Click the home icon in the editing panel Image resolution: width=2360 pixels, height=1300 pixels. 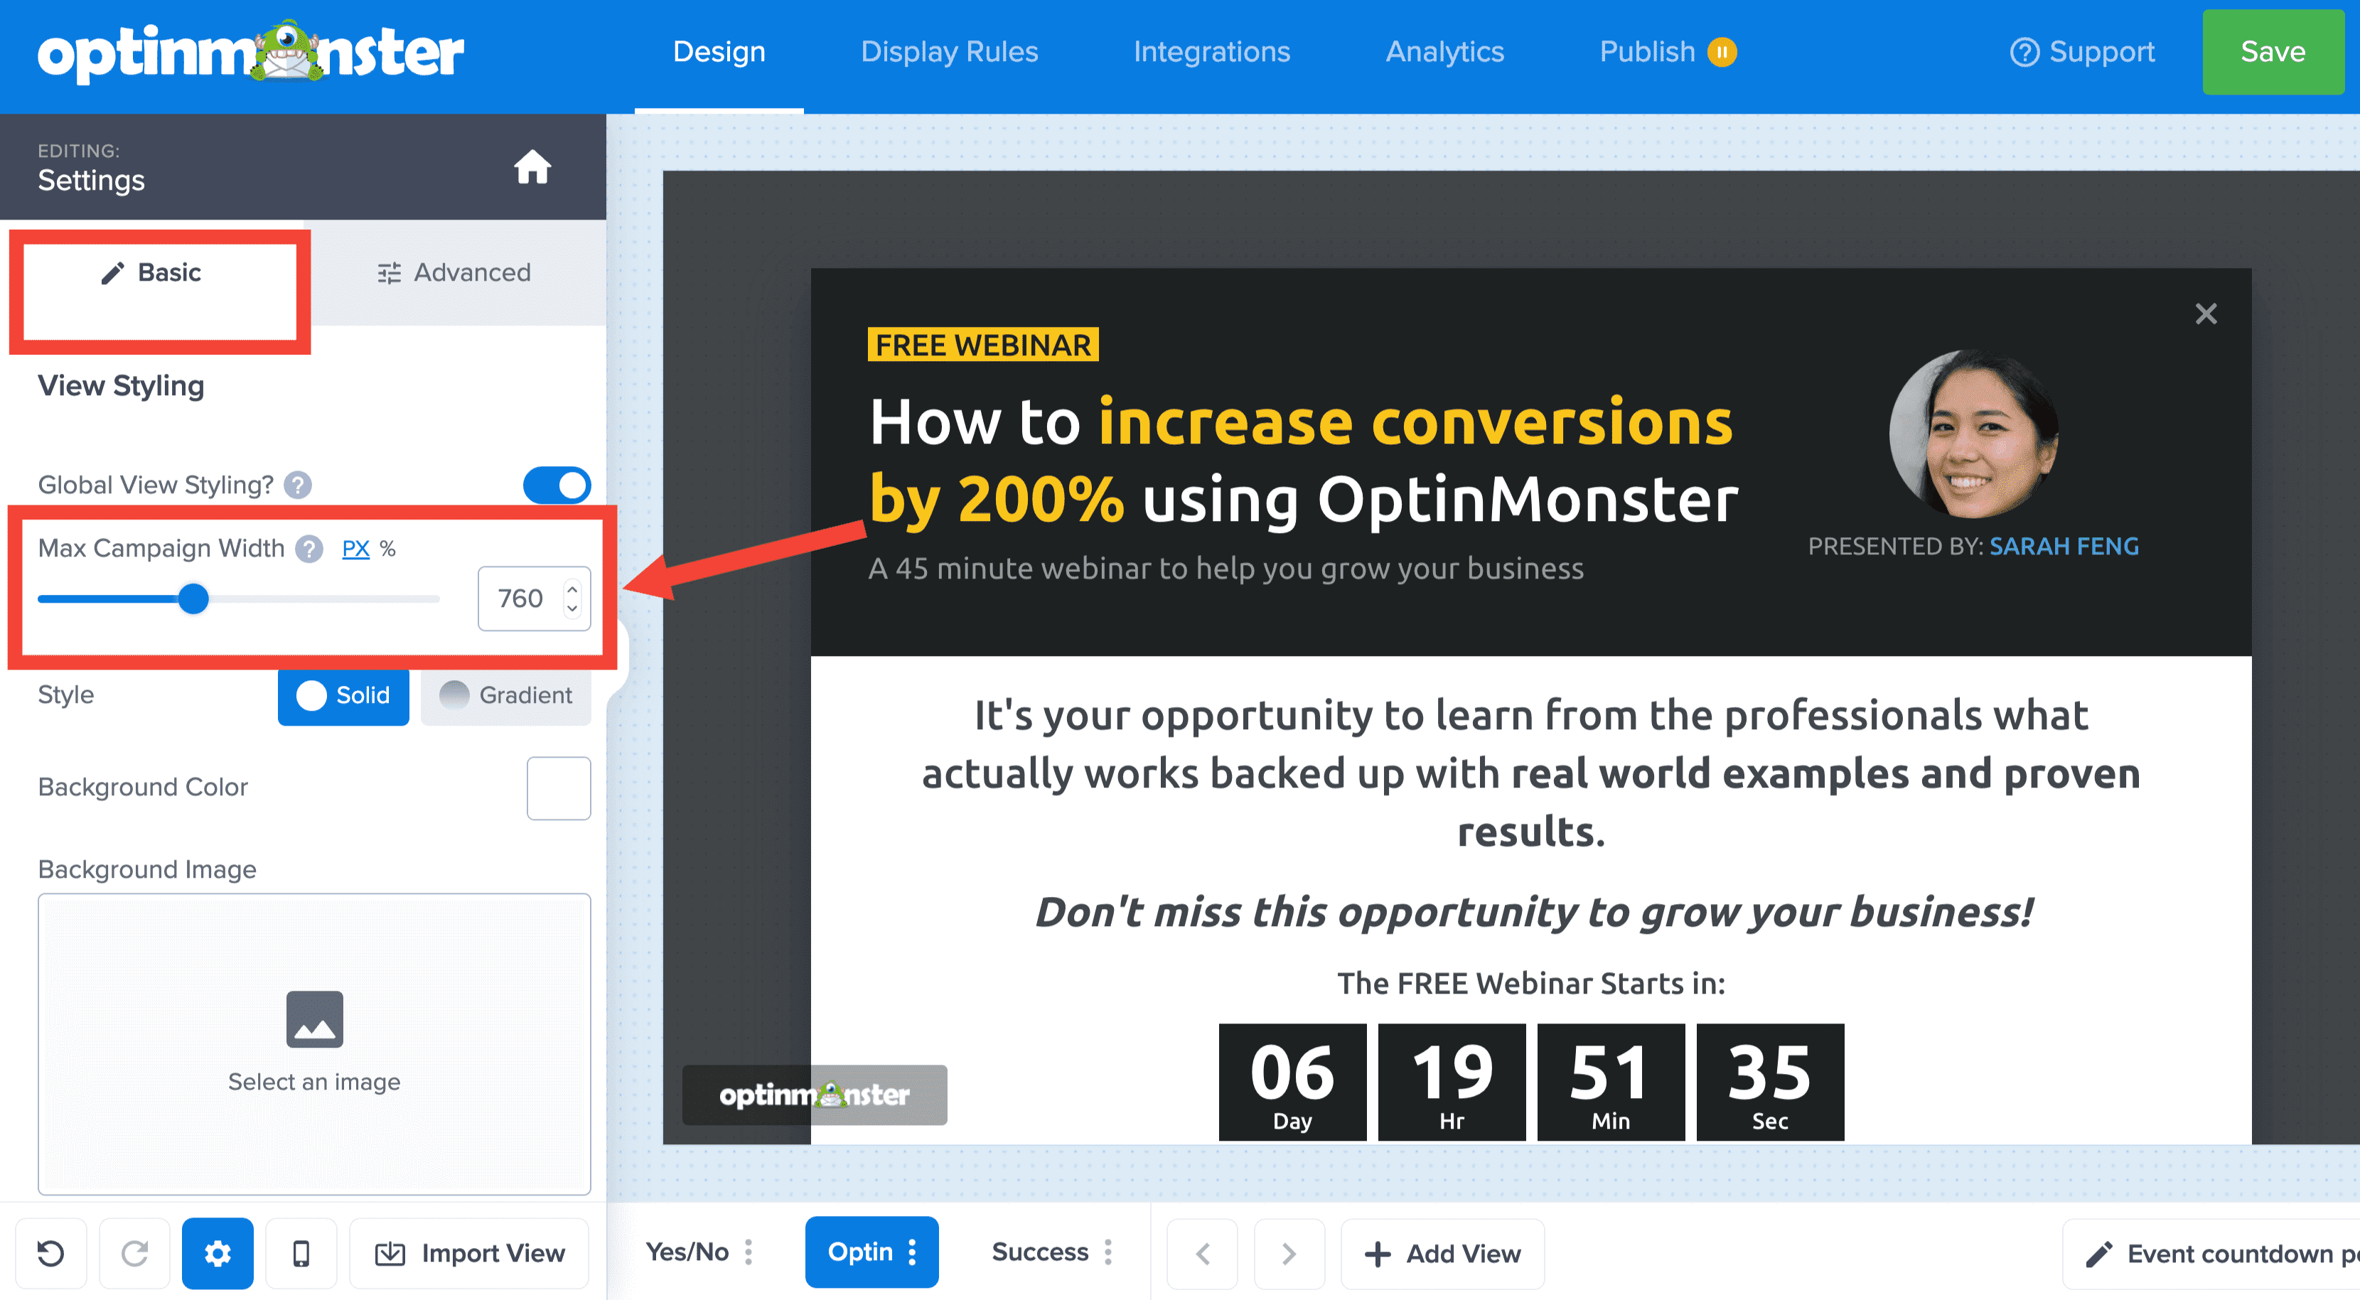(534, 167)
